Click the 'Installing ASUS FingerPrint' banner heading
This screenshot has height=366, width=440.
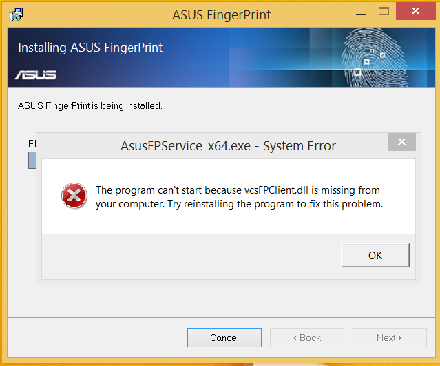tap(90, 48)
